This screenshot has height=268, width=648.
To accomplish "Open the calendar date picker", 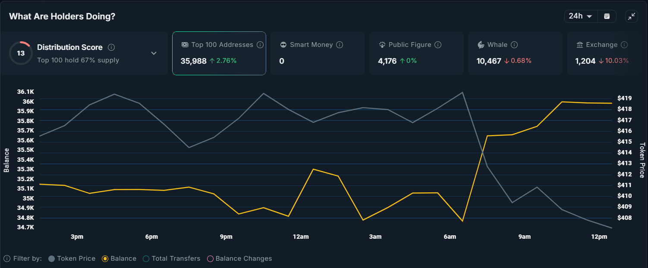I will (607, 16).
